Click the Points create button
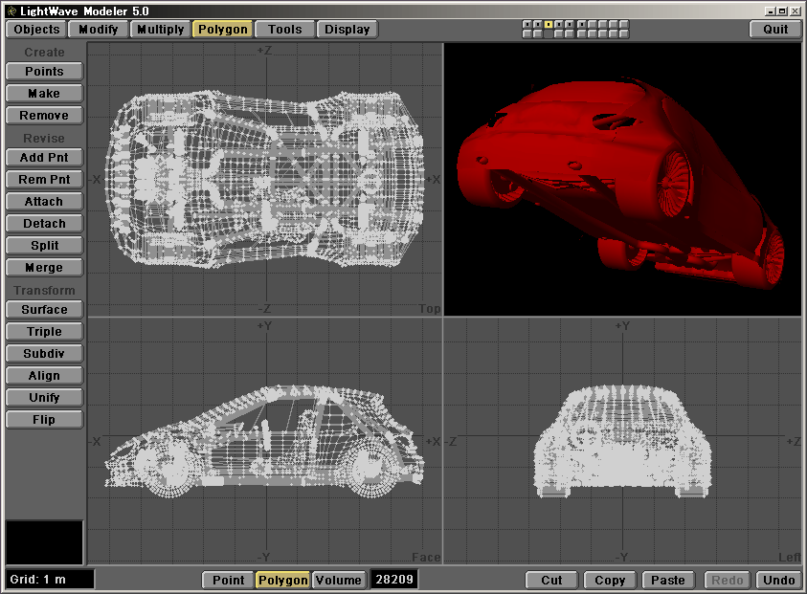 pyautogui.click(x=44, y=72)
